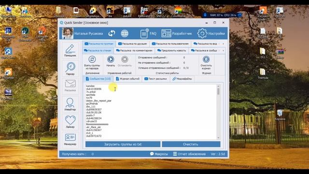Click the RAM CPU monitor widget

223,15
